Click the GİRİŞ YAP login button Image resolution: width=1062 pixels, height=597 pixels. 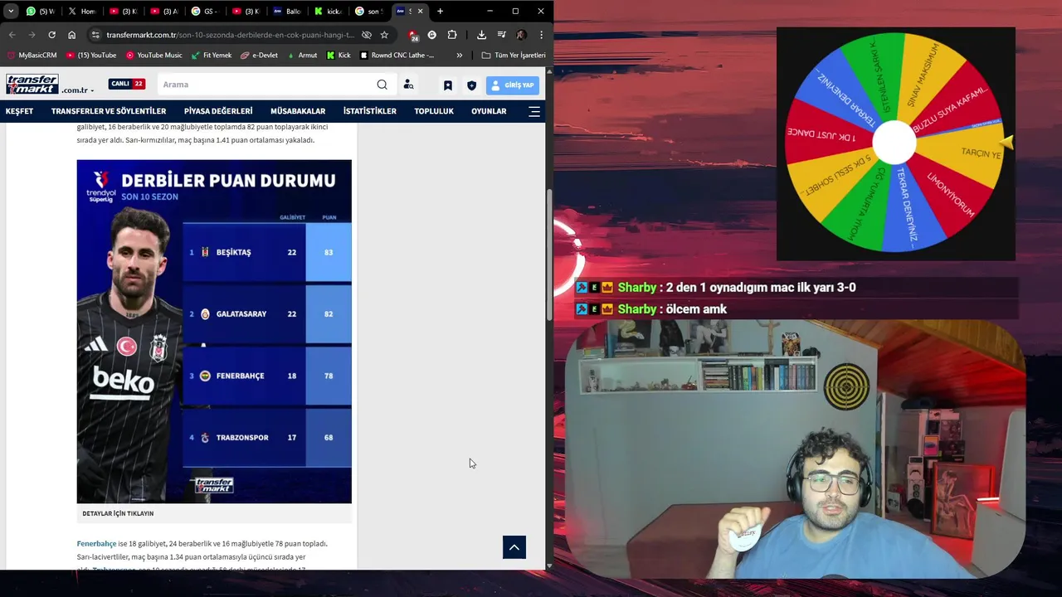pyautogui.click(x=513, y=85)
